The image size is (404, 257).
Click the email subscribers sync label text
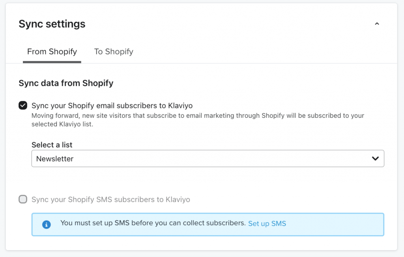click(112, 106)
